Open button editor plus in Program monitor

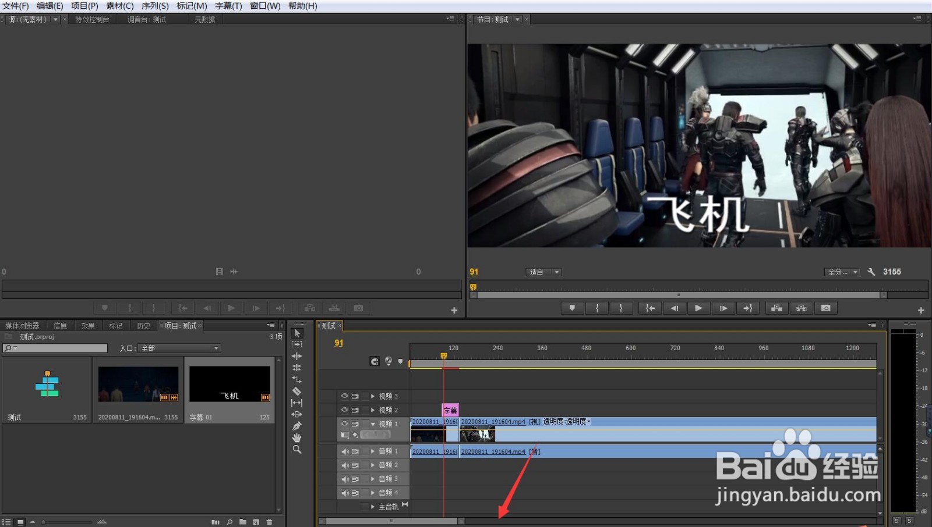(x=921, y=311)
